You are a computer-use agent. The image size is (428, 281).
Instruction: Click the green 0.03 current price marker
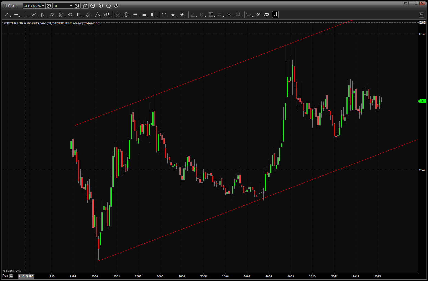point(422,101)
